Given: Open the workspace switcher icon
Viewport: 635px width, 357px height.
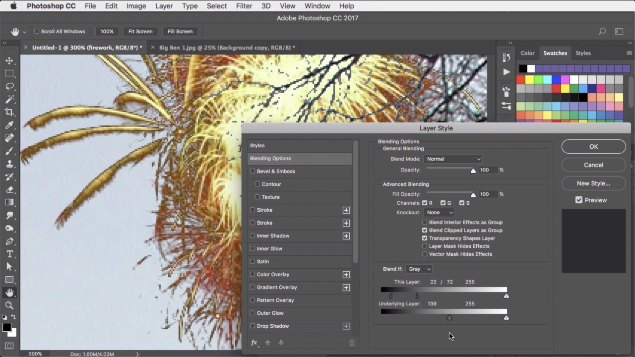Looking at the screenshot, I should (619, 31).
